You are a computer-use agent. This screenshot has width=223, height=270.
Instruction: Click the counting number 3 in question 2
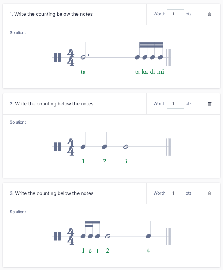pos(126,161)
